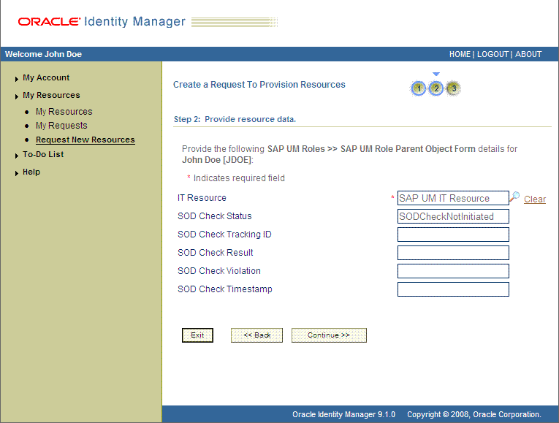Click ABOUT in the top bar
This screenshot has width=559, height=423.
tap(528, 54)
